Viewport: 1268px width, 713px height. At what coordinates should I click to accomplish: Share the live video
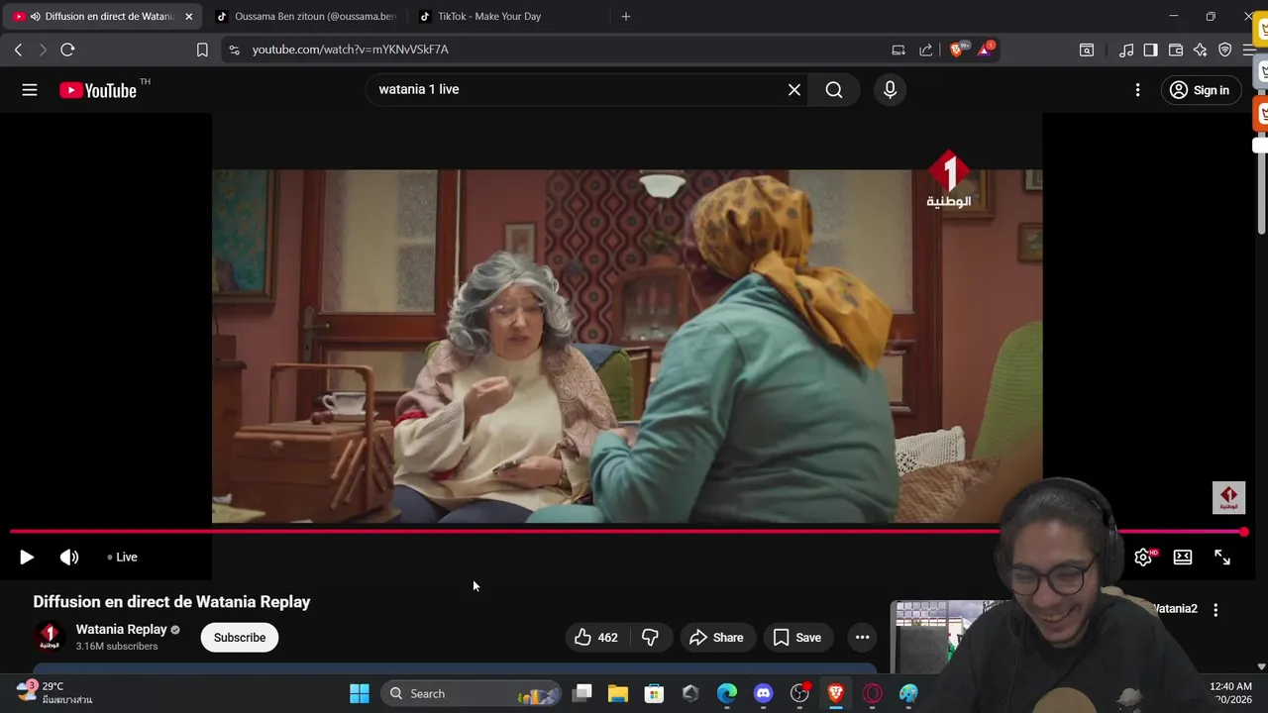(717, 638)
